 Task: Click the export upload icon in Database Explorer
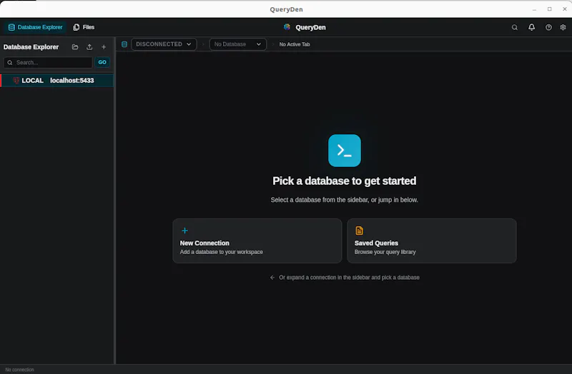(x=89, y=47)
